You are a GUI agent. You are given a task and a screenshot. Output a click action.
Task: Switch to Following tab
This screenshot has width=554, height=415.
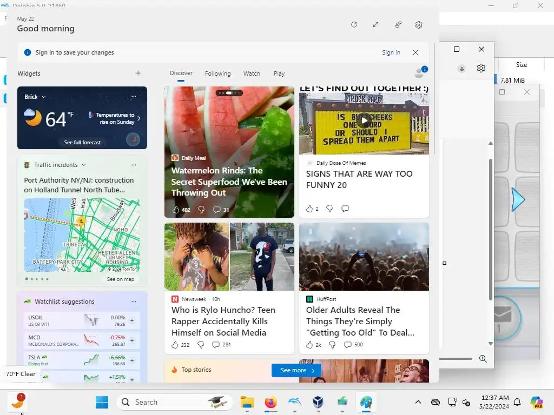click(217, 73)
